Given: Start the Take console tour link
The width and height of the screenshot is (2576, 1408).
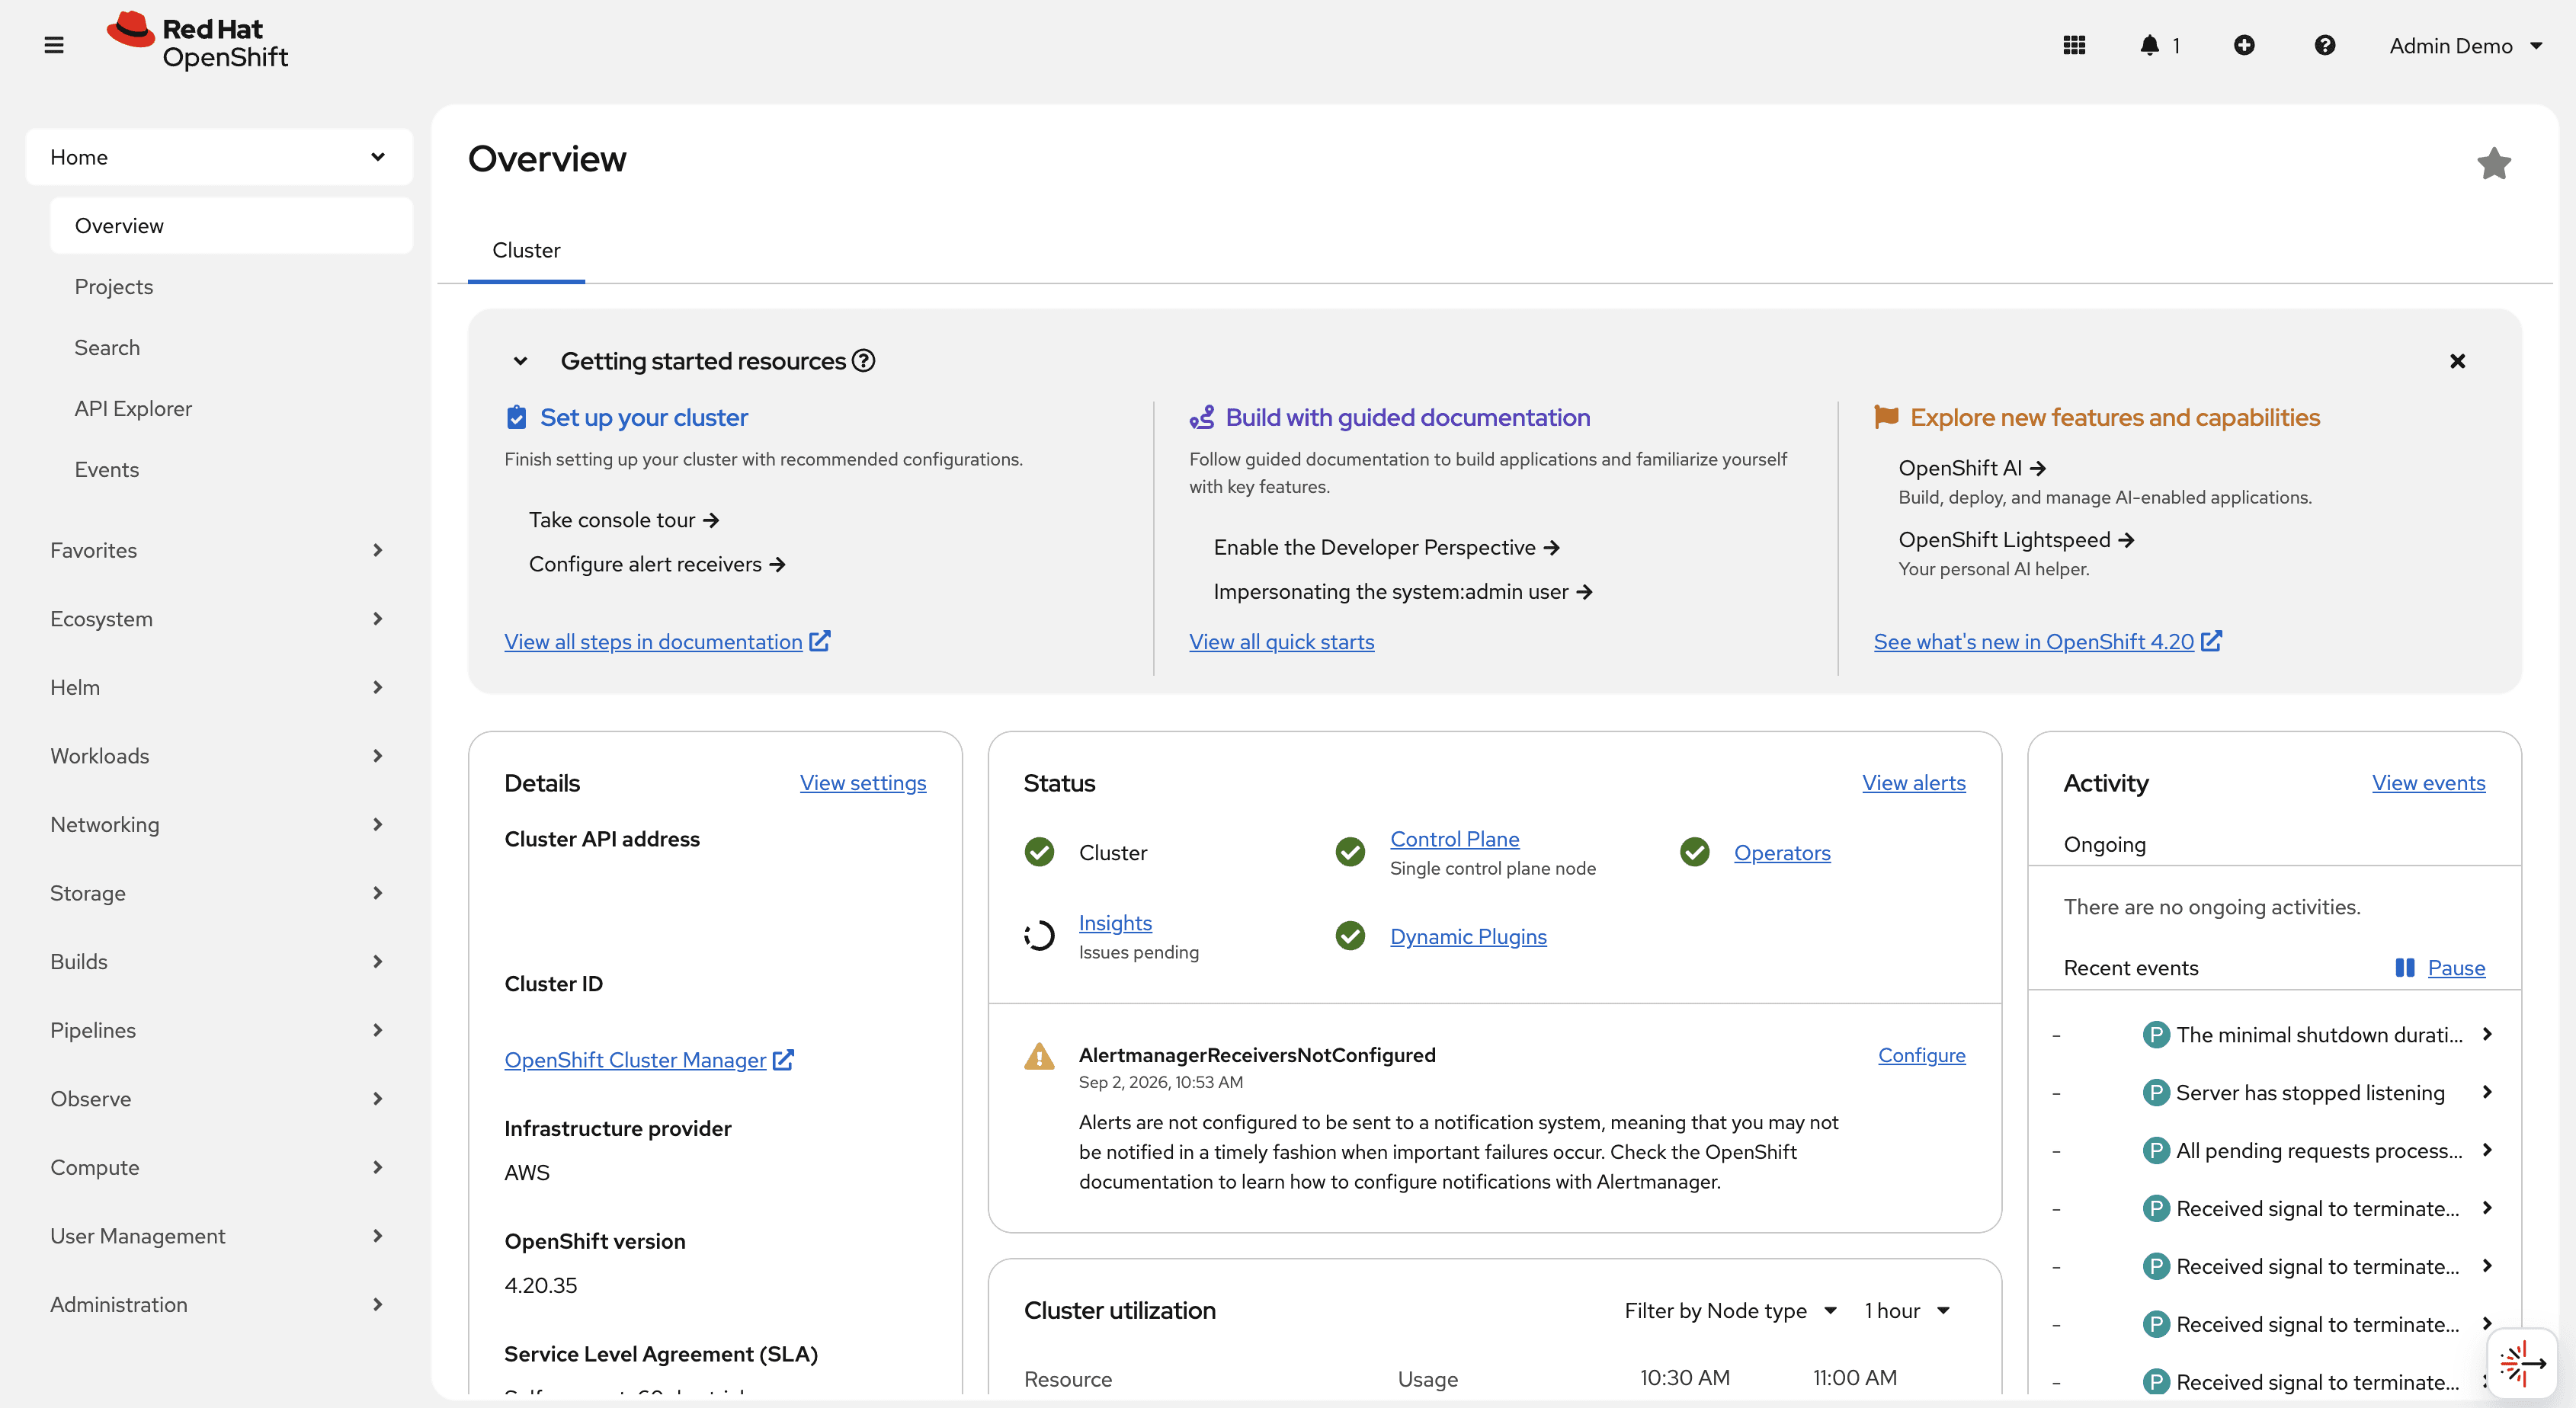Looking at the screenshot, I should (624, 520).
